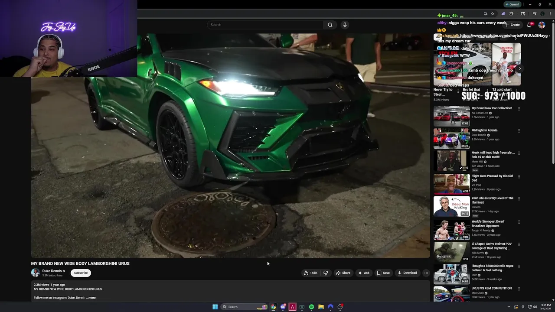The height and width of the screenshot is (312, 555).
Task: Open Chrome extensions puzzle icon
Action: (x=511, y=13)
